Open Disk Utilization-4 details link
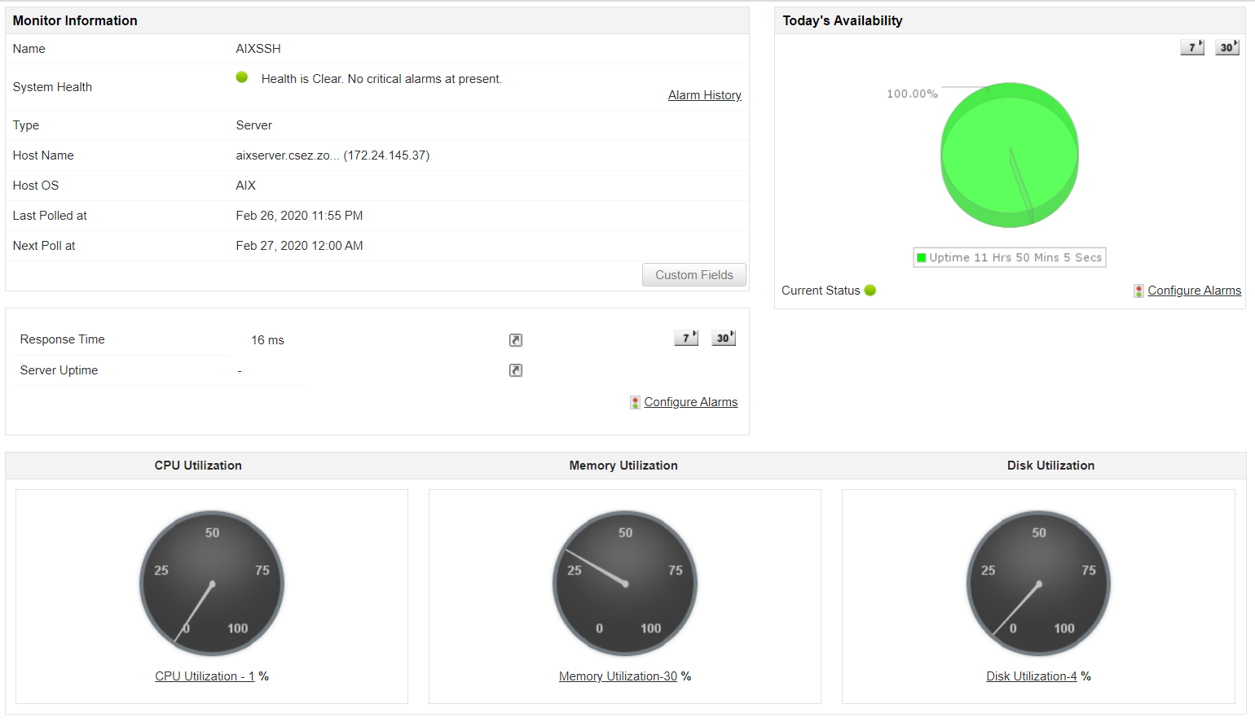Screen dimensions: 1255x726 pyautogui.click(x=1032, y=676)
